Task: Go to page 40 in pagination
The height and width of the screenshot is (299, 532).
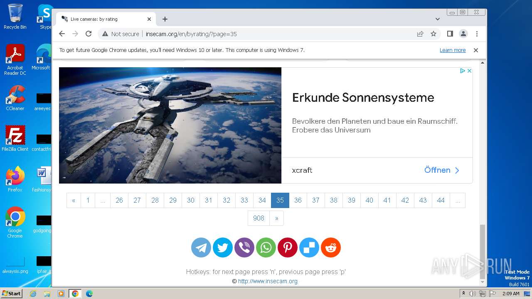Action: pyautogui.click(x=369, y=200)
